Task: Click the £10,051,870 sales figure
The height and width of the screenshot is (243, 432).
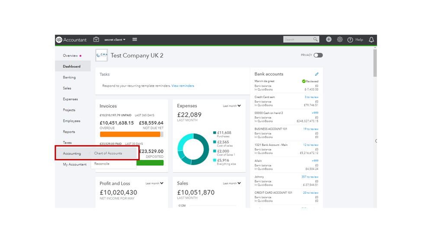Action: point(195,192)
